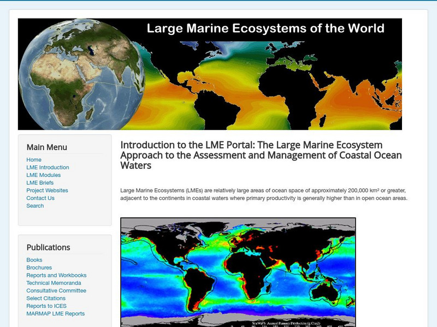Open the Search page

[36, 206]
